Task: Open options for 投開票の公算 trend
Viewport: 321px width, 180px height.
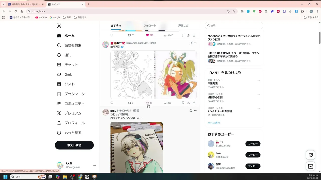Action: click(x=259, y=94)
